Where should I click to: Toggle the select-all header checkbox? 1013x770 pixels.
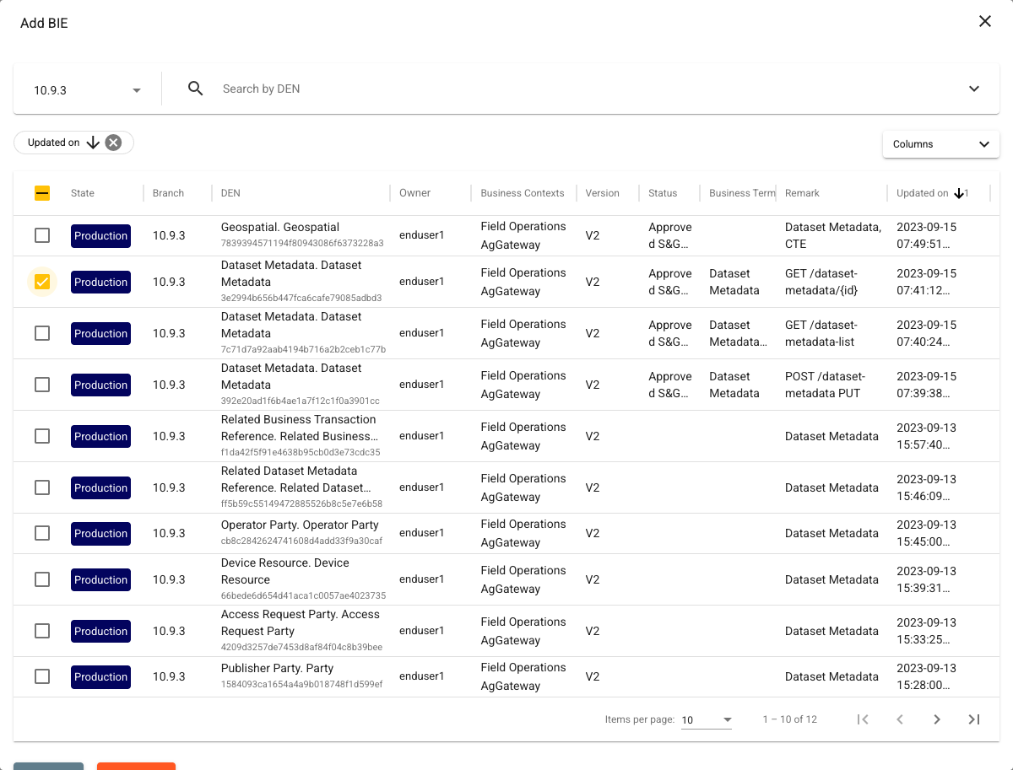42,193
